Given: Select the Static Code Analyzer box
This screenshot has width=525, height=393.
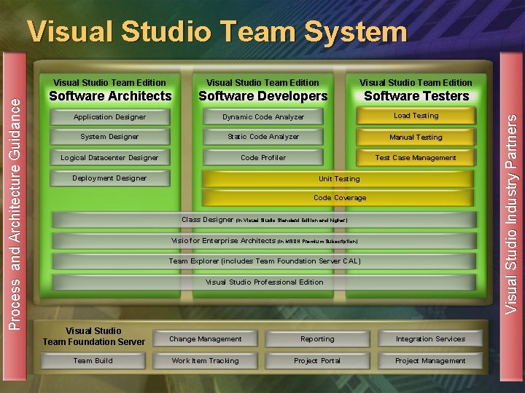Looking at the screenshot, I should coord(263,137).
